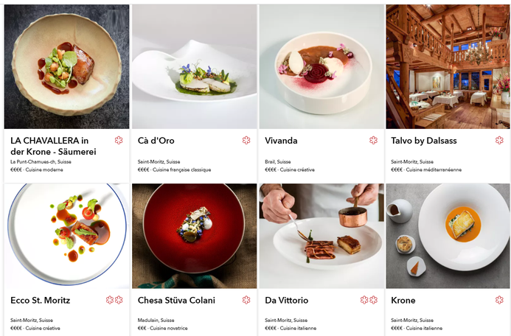Open the Cà d'Oro restaurant title link
Screen dimensions: 511x336
pyautogui.click(x=156, y=141)
